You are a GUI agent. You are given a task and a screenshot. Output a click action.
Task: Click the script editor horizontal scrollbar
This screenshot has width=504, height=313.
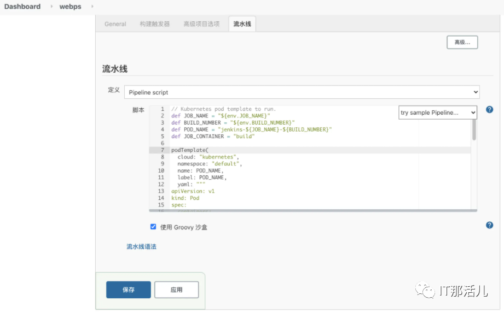313,211
